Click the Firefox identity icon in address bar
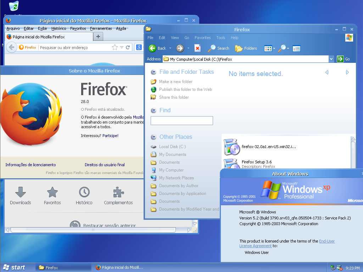Viewport: 363px width, 272px height. 28,47
